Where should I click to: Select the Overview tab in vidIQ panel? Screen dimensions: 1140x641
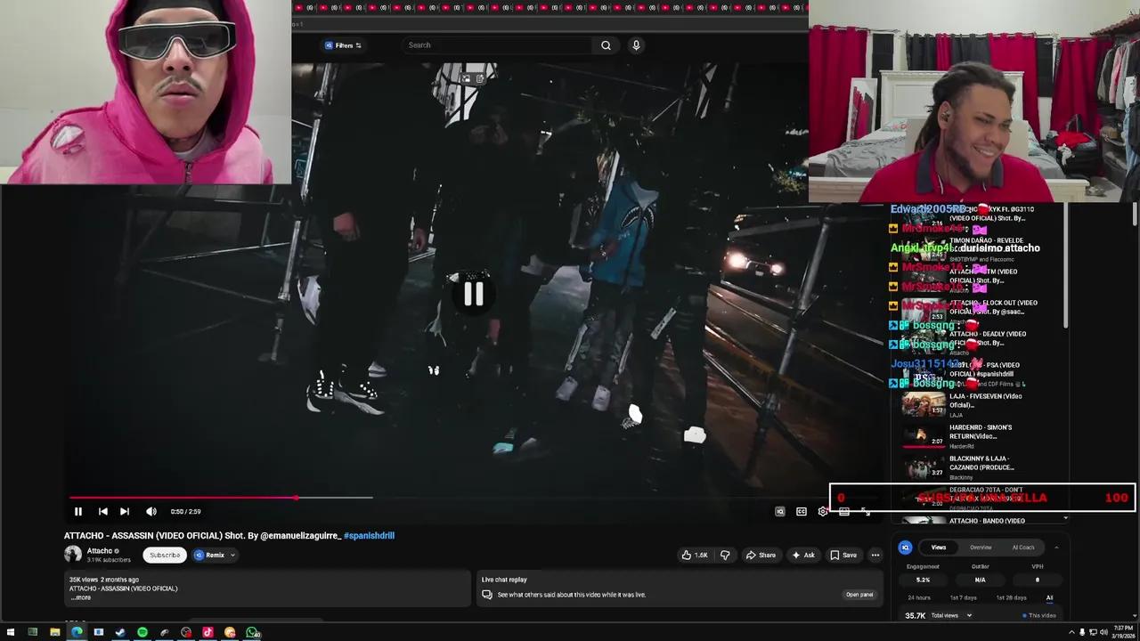(981, 548)
